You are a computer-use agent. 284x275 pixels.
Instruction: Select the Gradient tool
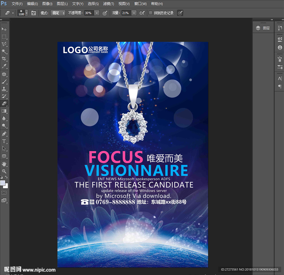(x=4, y=111)
